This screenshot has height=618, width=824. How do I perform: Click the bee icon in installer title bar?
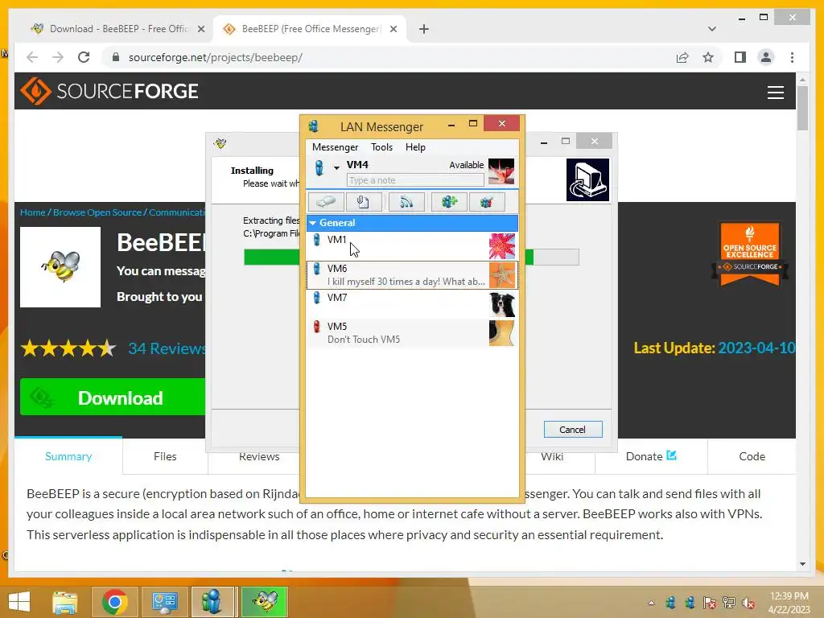(x=220, y=143)
